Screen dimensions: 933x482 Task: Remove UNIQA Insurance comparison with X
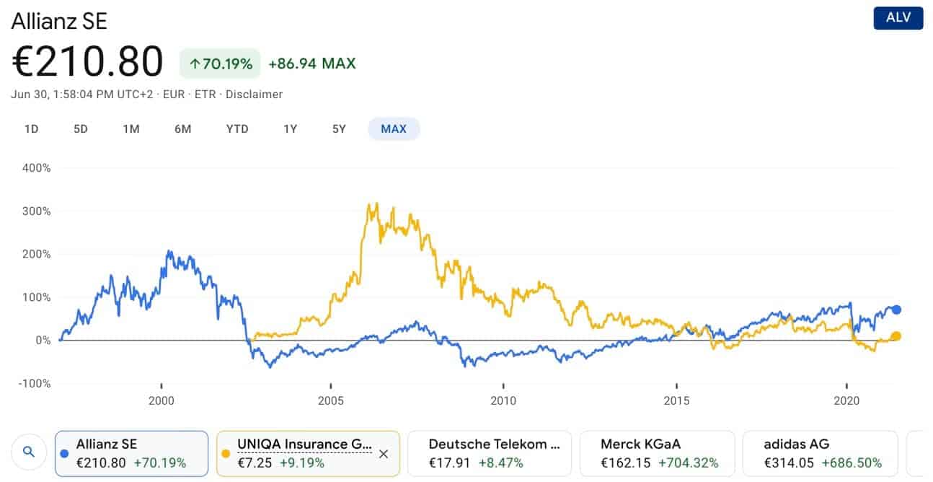tap(384, 454)
